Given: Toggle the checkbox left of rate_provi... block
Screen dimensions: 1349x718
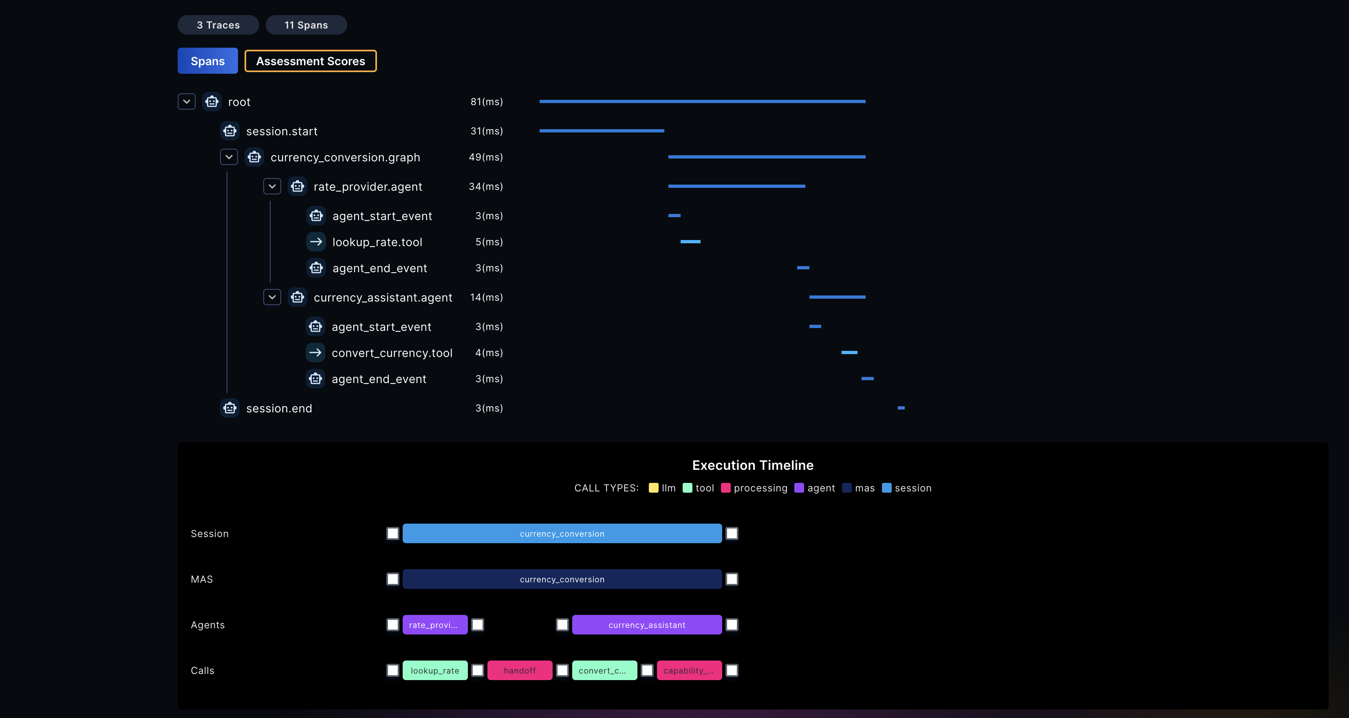Looking at the screenshot, I should [x=393, y=625].
